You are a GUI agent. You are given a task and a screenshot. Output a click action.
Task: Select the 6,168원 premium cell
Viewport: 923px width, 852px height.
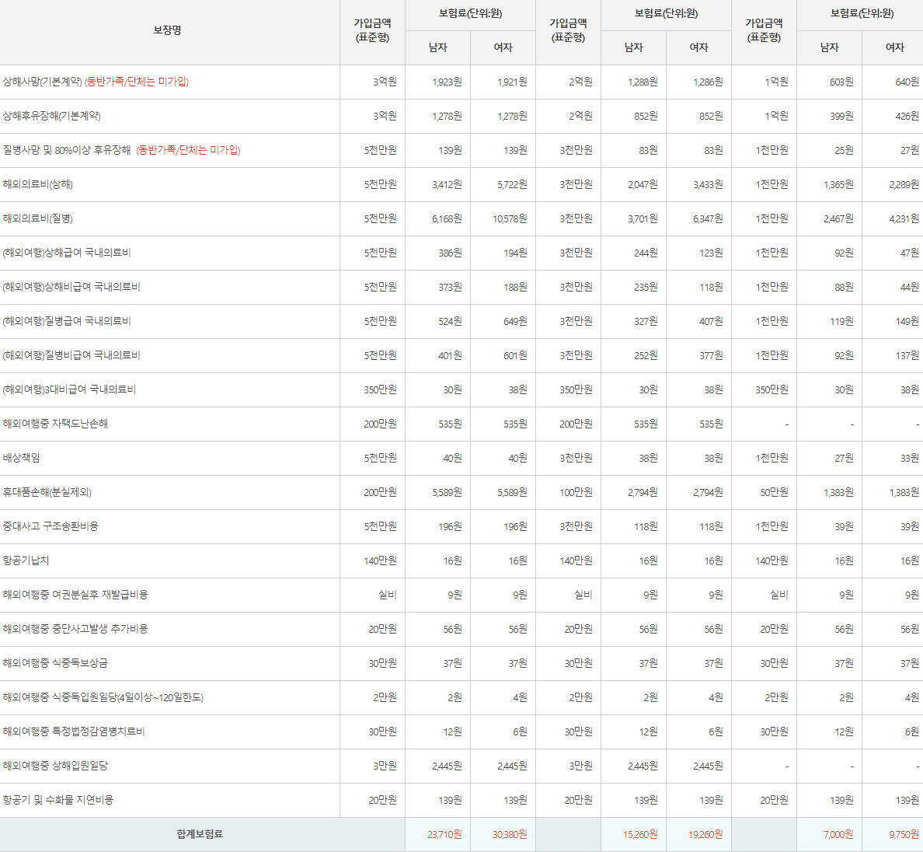click(x=447, y=218)
